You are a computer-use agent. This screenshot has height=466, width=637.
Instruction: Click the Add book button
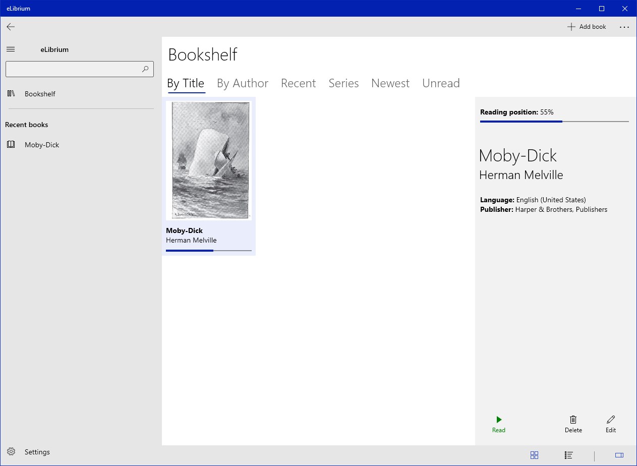(x=587, y=27)
